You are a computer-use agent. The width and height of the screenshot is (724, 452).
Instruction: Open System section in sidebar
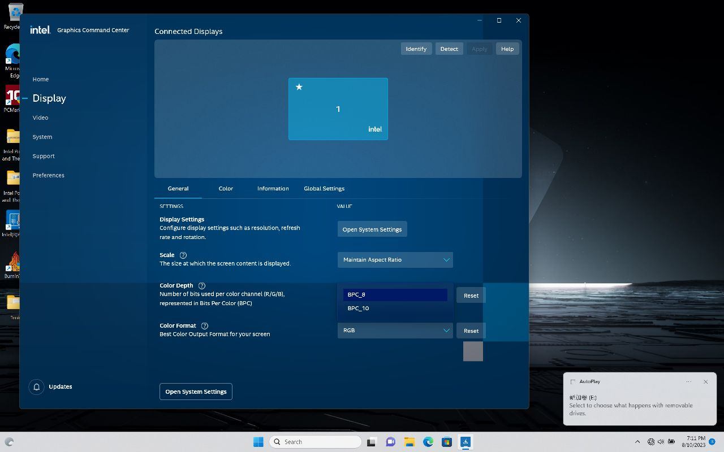tap(42, 137)
